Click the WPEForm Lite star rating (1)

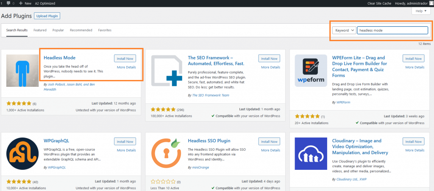tap(307, 116)
